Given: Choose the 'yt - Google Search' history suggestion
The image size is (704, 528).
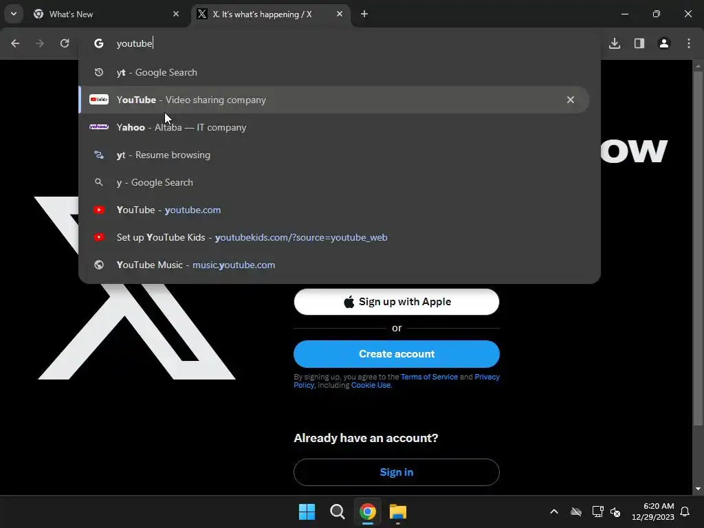Looking at the screenshot, I should pyautogui.click(x=334, y=72).
